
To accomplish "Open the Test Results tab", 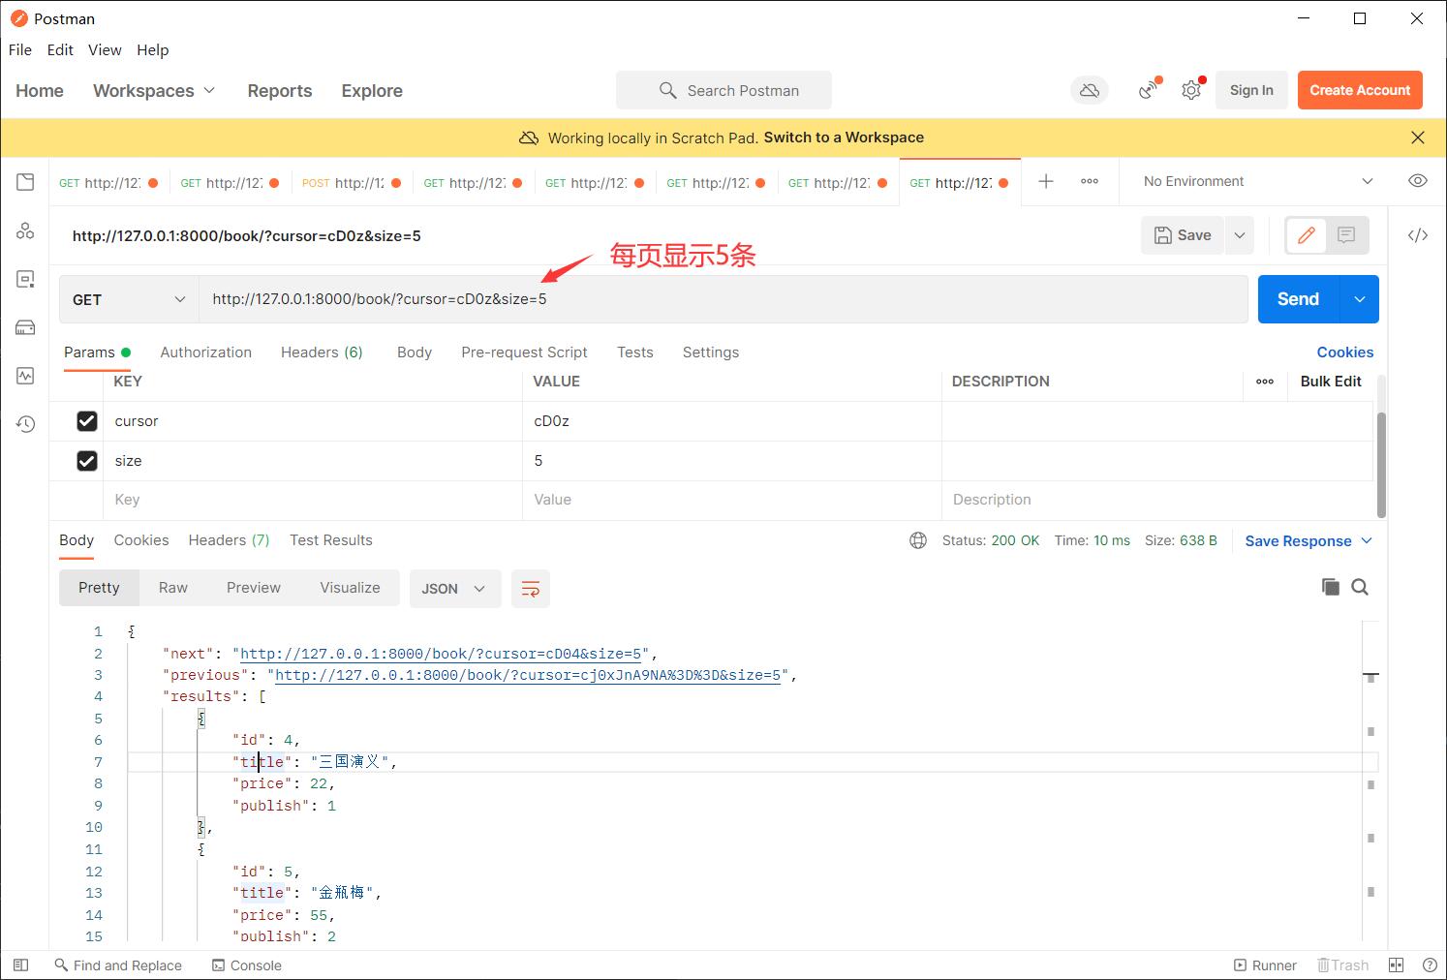I will click(x=331, y=540).
